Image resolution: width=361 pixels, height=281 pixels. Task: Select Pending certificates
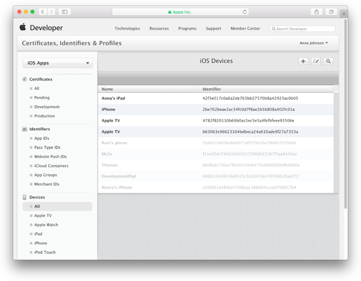42,97
